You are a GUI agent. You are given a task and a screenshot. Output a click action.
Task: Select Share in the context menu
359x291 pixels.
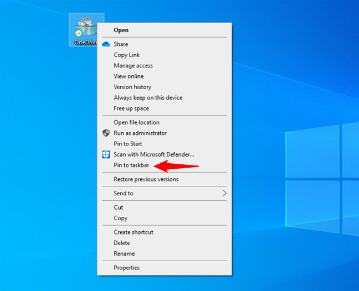pos(165,44)
